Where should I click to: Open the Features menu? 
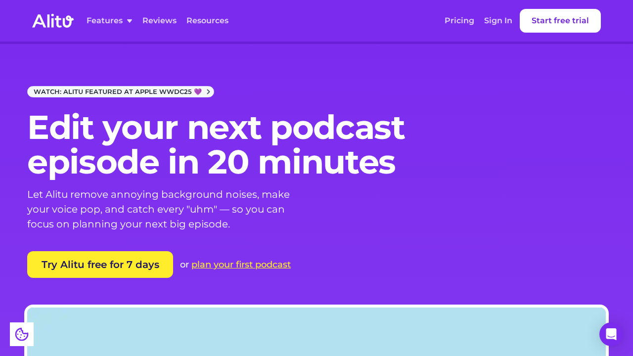coord(104,21)
